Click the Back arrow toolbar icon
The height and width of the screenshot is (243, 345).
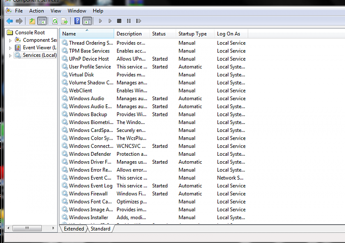(10, 21)
